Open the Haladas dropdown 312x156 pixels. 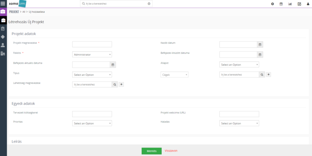pyautogui.click(x=239, y=124)
